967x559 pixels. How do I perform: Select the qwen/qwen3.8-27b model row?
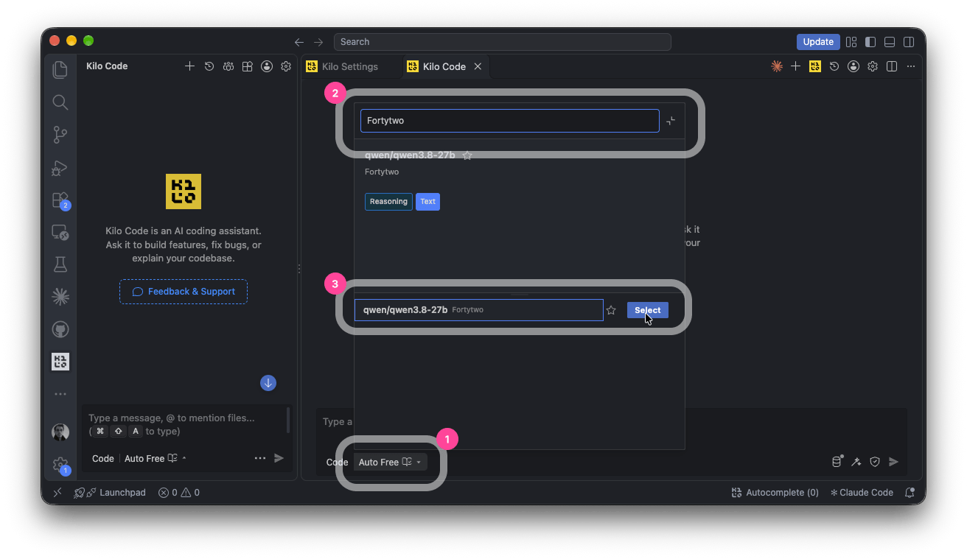pos(478,310)
